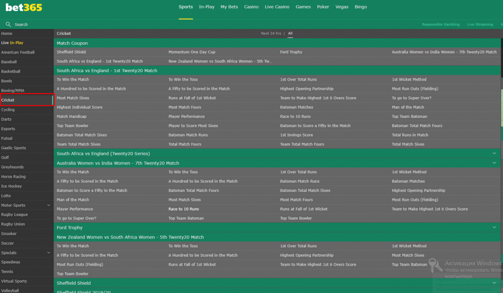Filter cricket by Next 24 hrs

(271, 33)
